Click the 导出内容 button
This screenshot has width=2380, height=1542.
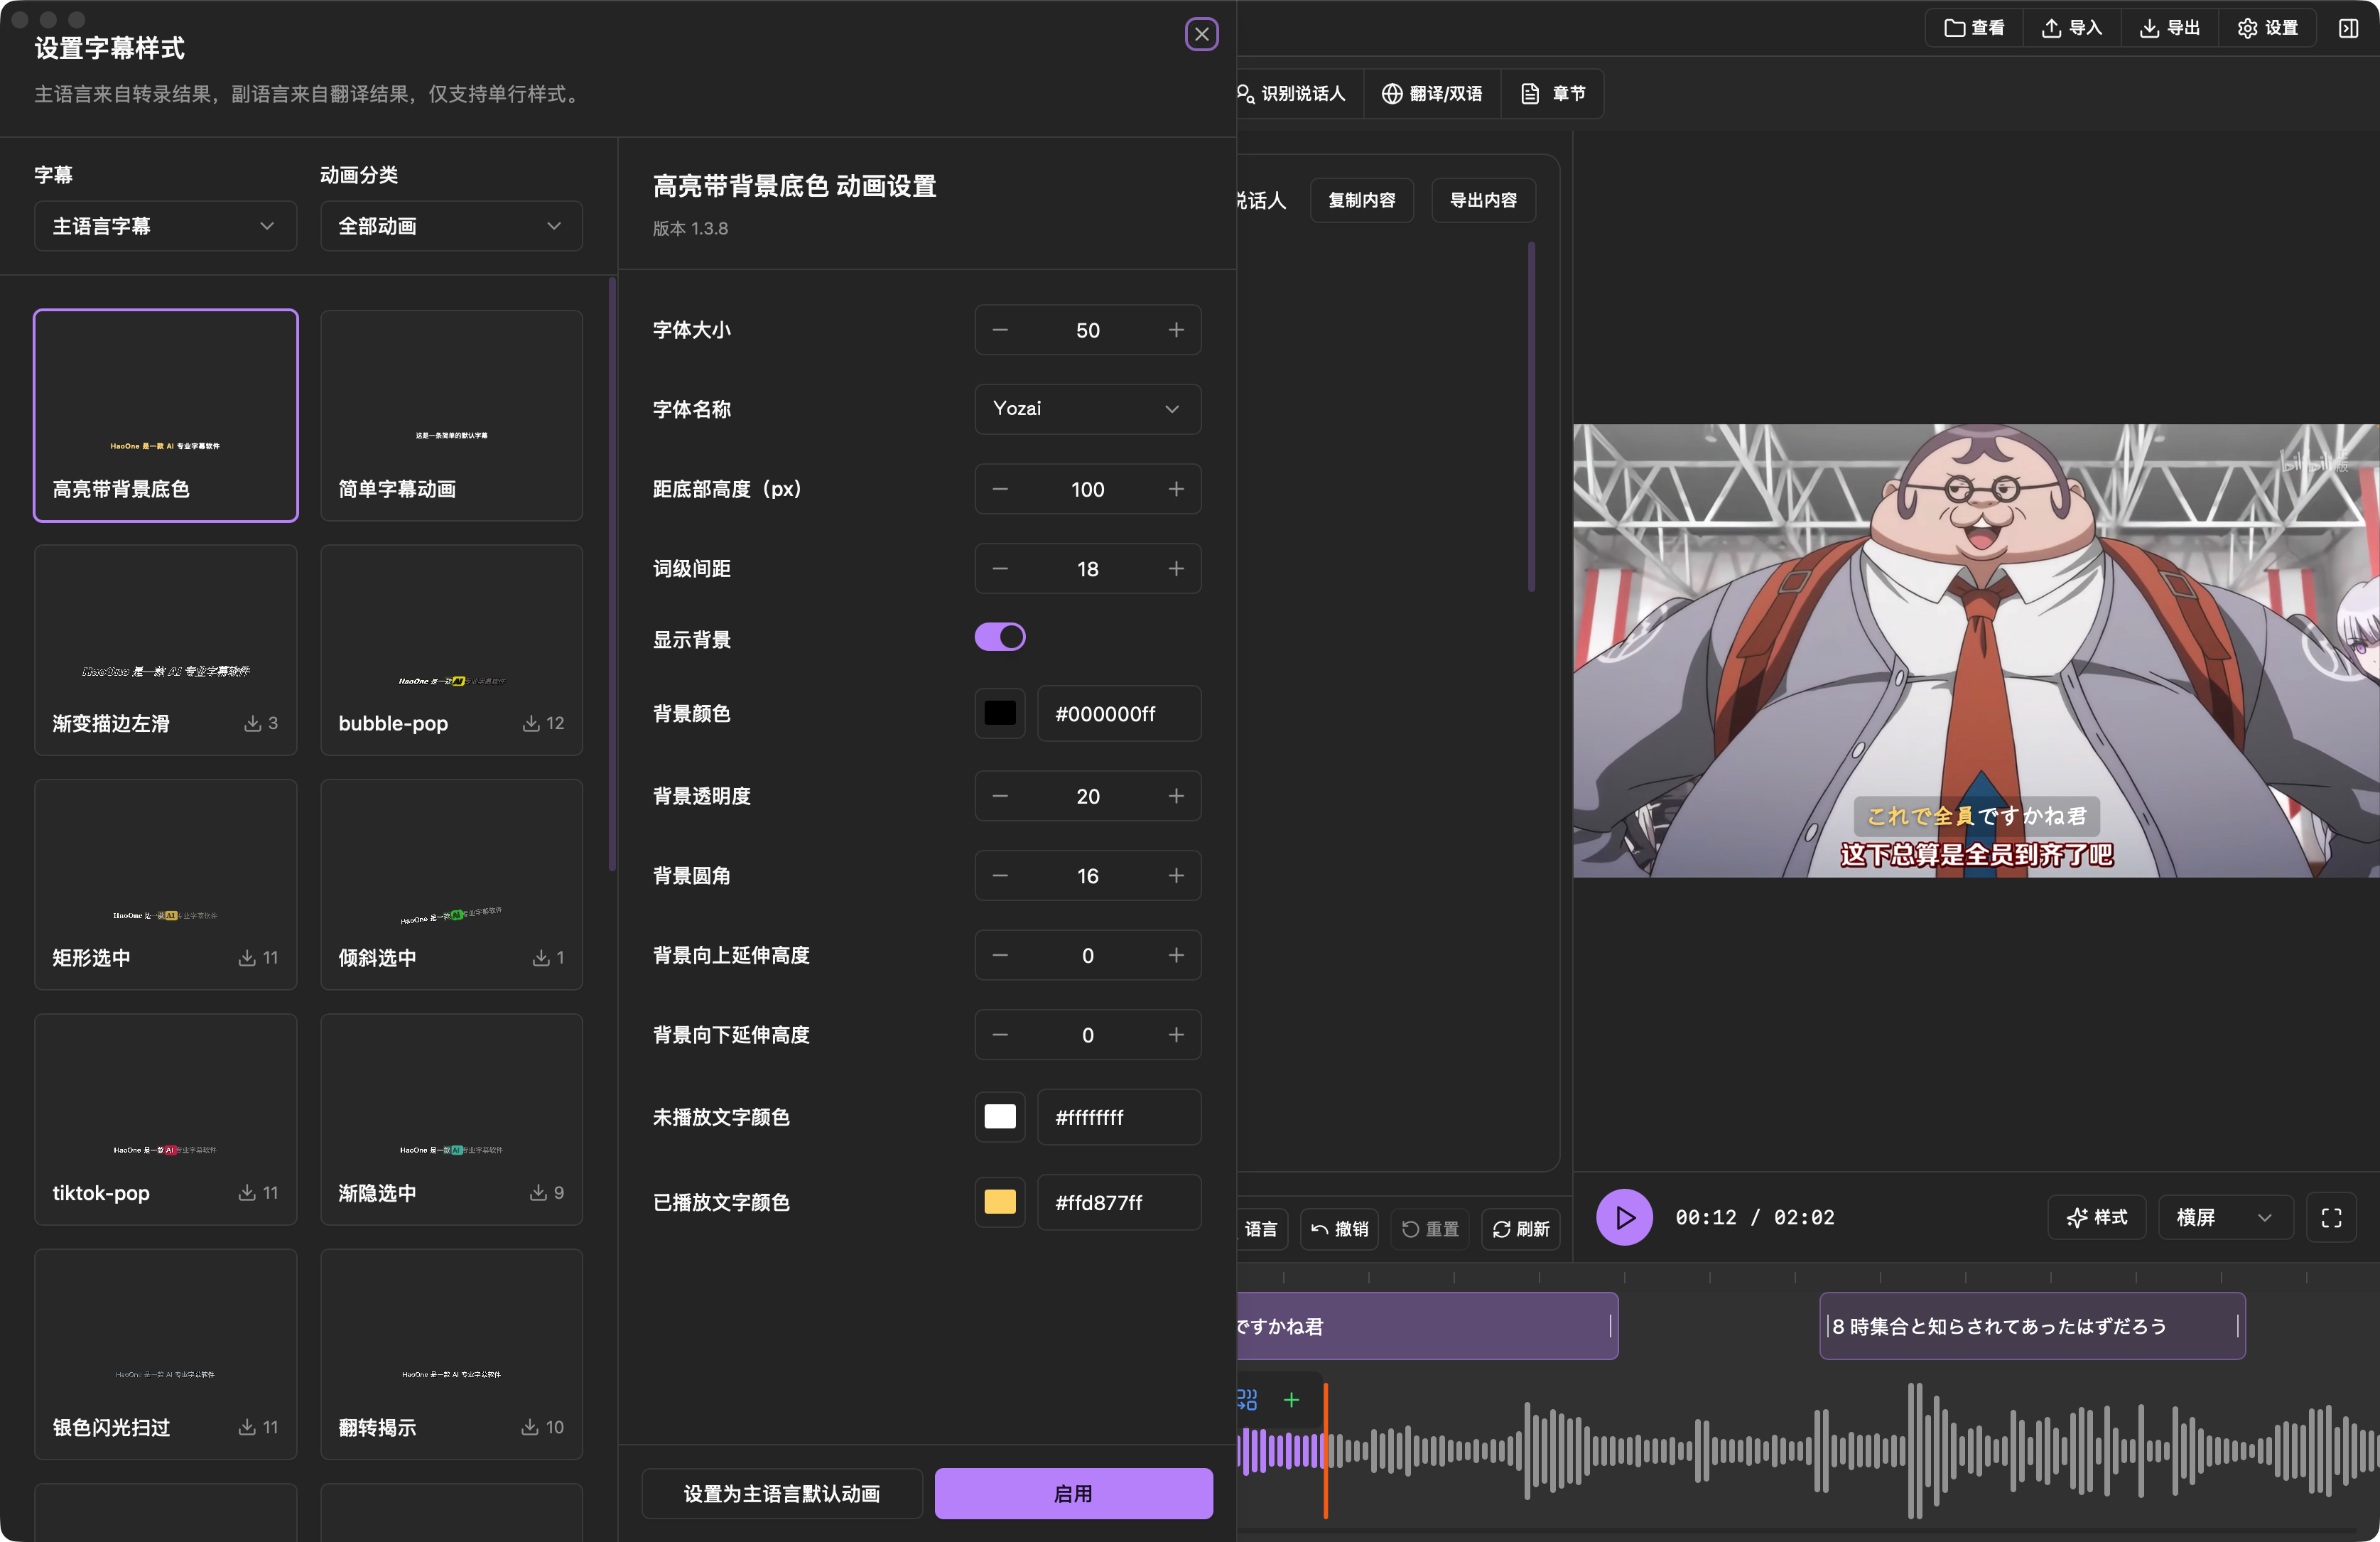(1483, 200)
